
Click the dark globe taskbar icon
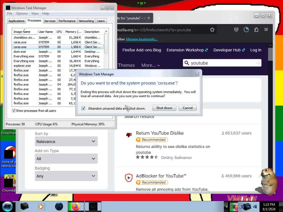pyautogui.click(x=59, y=206)
